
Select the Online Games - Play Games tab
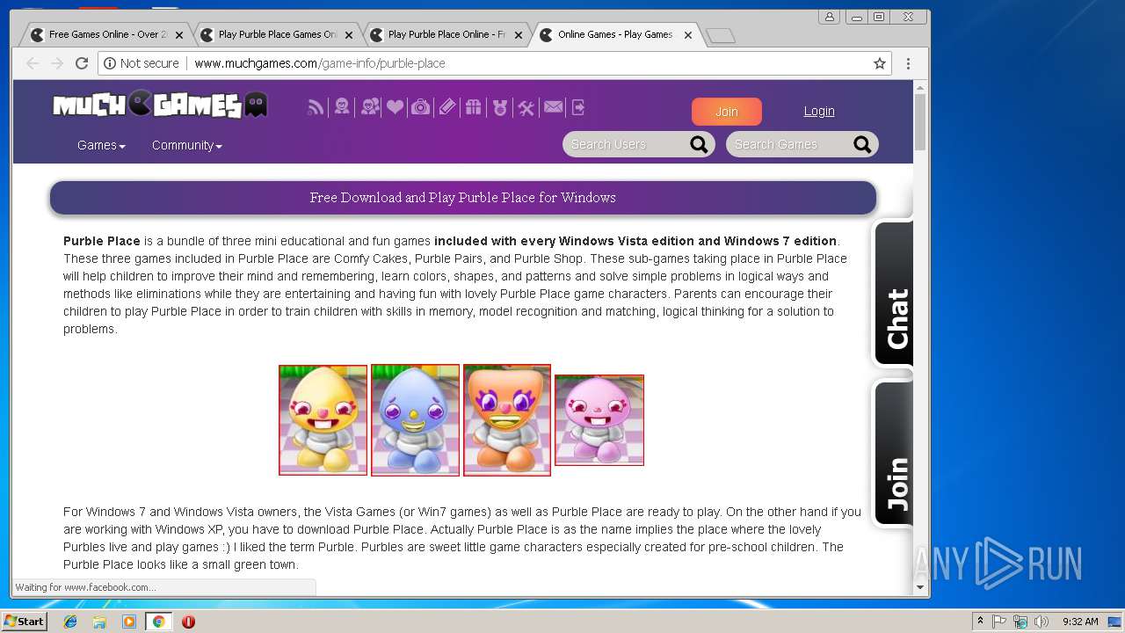coord(615,34)
